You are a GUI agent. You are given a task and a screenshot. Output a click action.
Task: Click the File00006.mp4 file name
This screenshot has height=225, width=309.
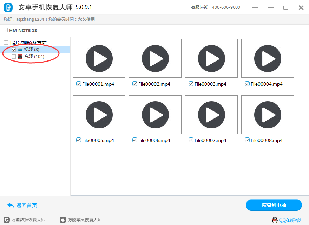pyautogui.click(x=154, y=140)
